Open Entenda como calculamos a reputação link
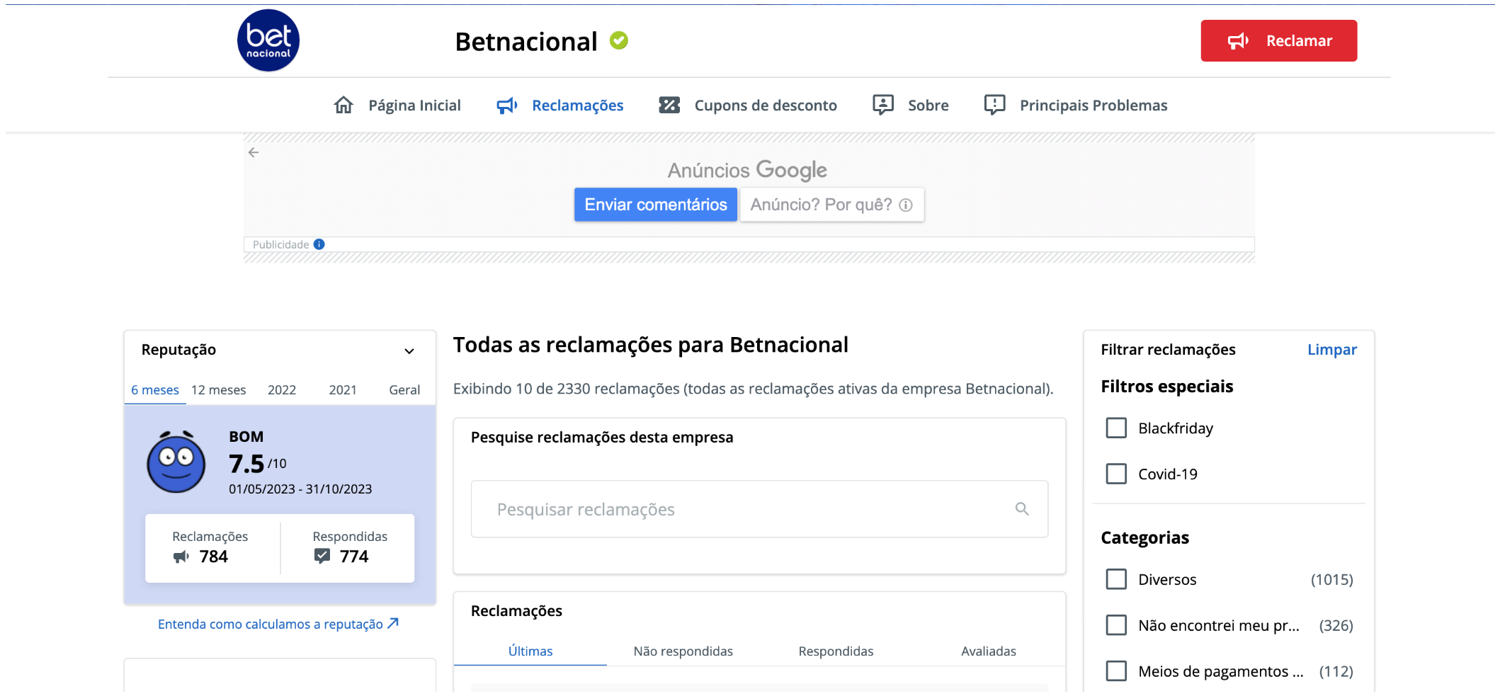Screen dimensions: 1500x696 (278, 624)
